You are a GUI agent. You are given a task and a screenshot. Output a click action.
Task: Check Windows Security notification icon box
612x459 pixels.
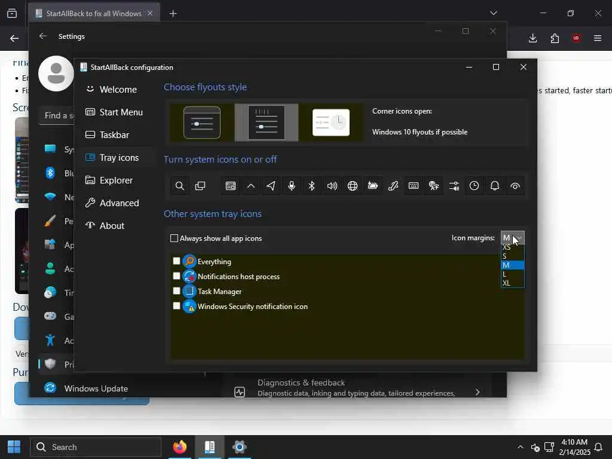pos(176,305)
